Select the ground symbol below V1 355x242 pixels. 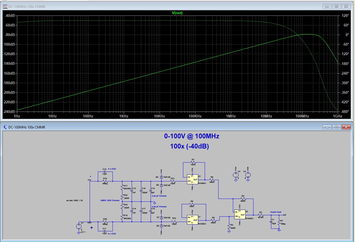pyautogui.click(x=80, y=233)
